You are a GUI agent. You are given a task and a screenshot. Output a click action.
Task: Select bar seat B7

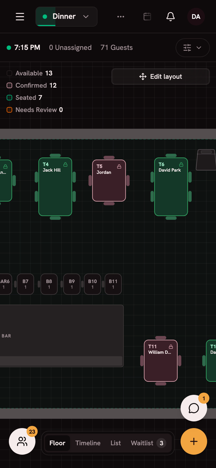(x=25, y=284)
